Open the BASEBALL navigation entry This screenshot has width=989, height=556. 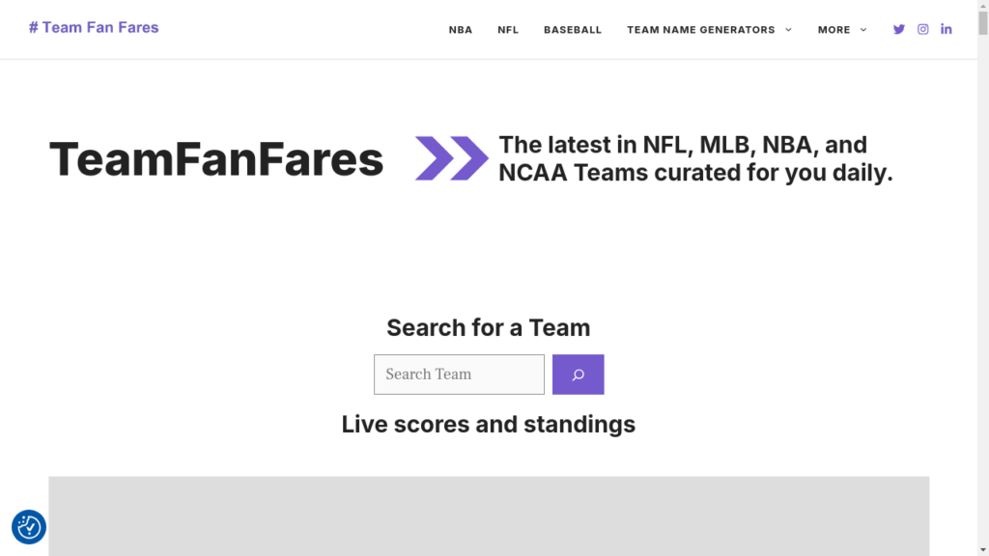[x=573, y=29]
